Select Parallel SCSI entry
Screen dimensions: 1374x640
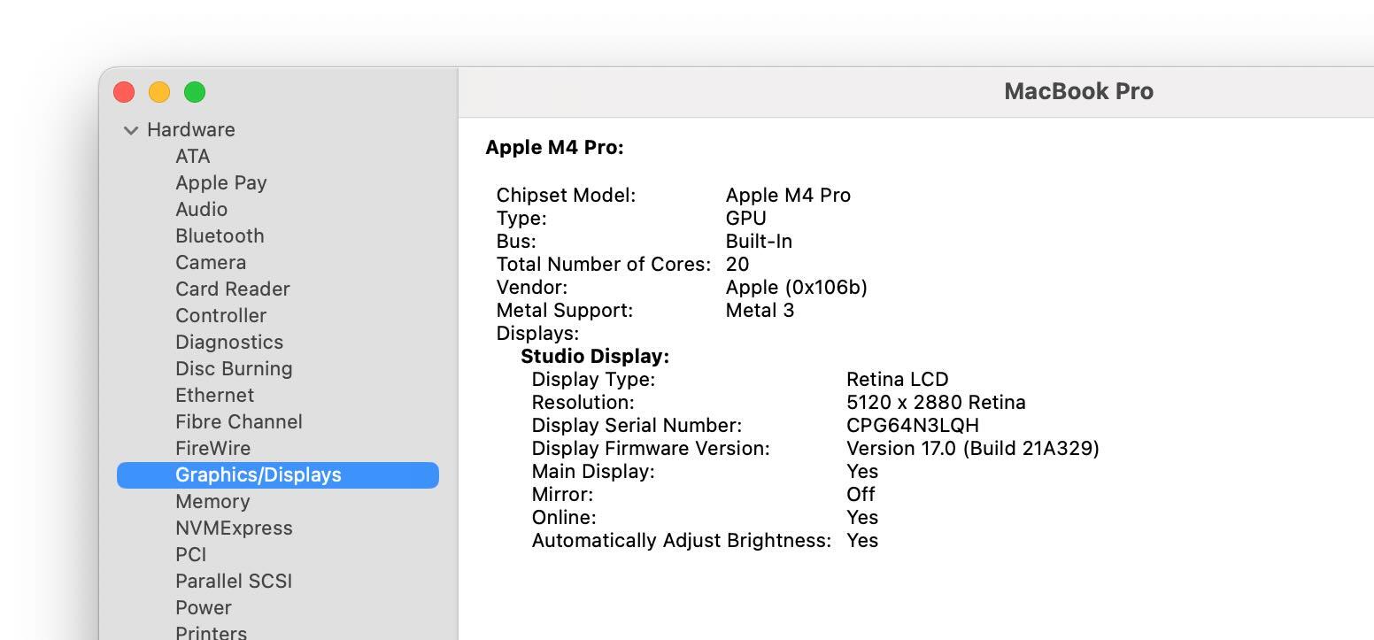coord(234,581)
